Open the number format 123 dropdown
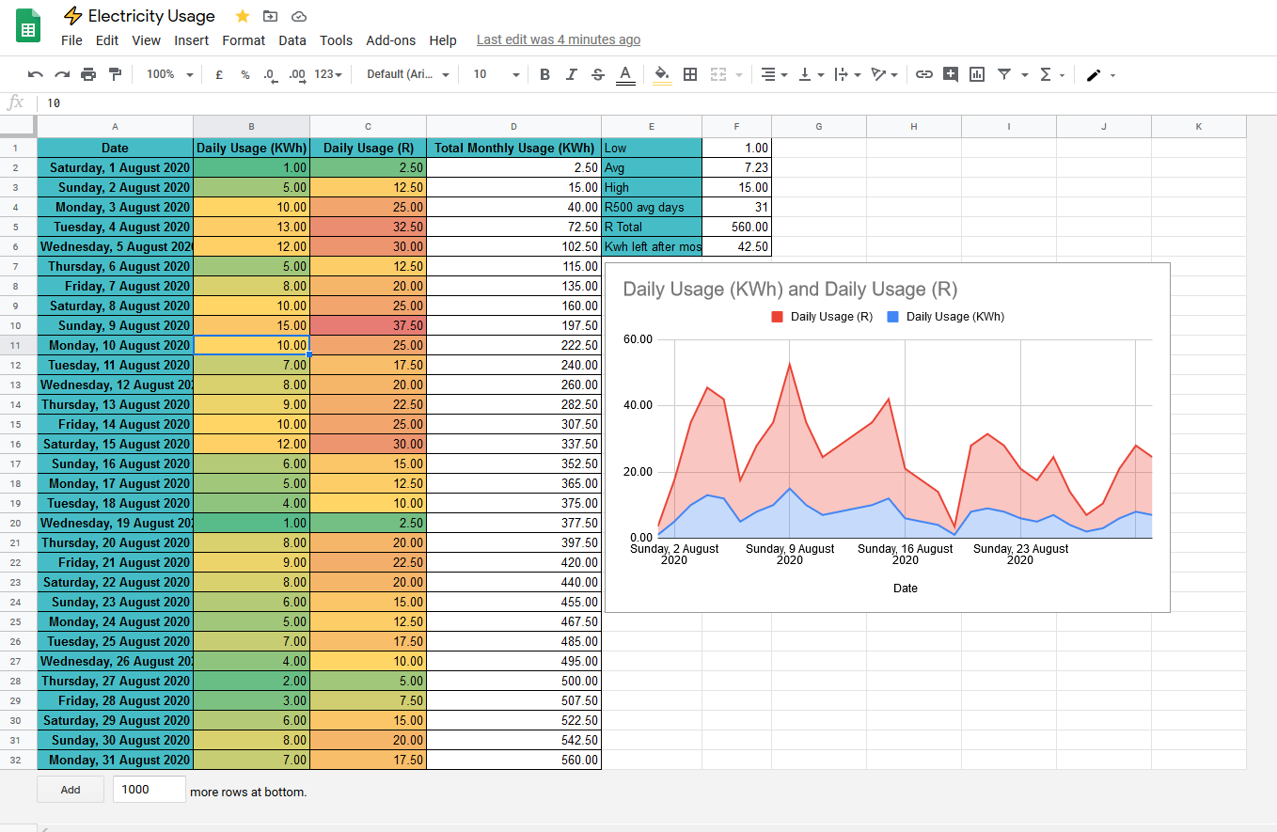This screenshot has width=1277, height=832. pyautogui.click(x=324, y=73)
